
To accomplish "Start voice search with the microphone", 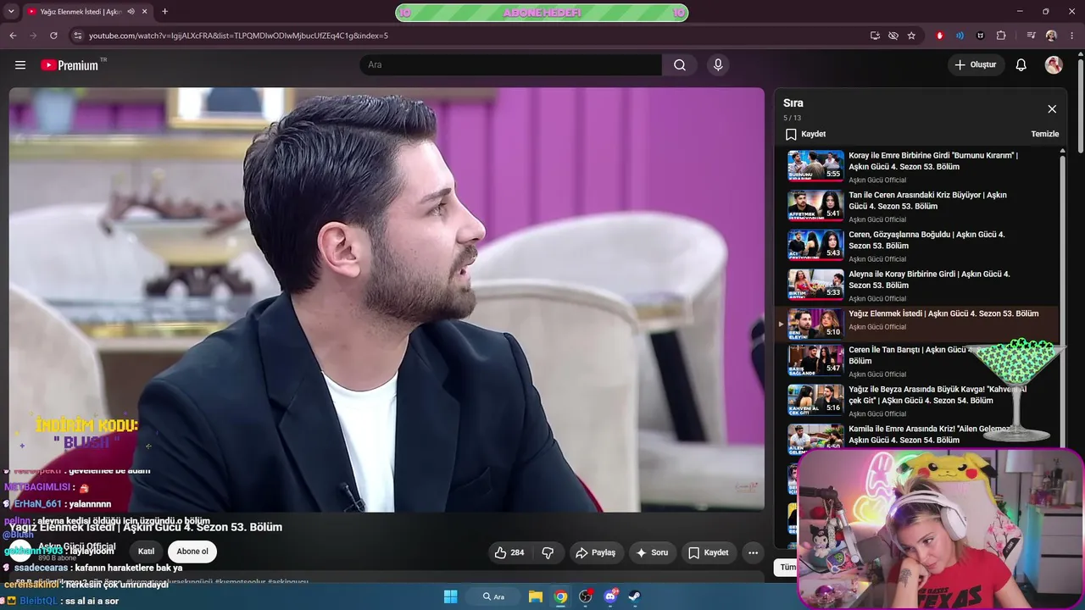I will [x=718, y=65].
